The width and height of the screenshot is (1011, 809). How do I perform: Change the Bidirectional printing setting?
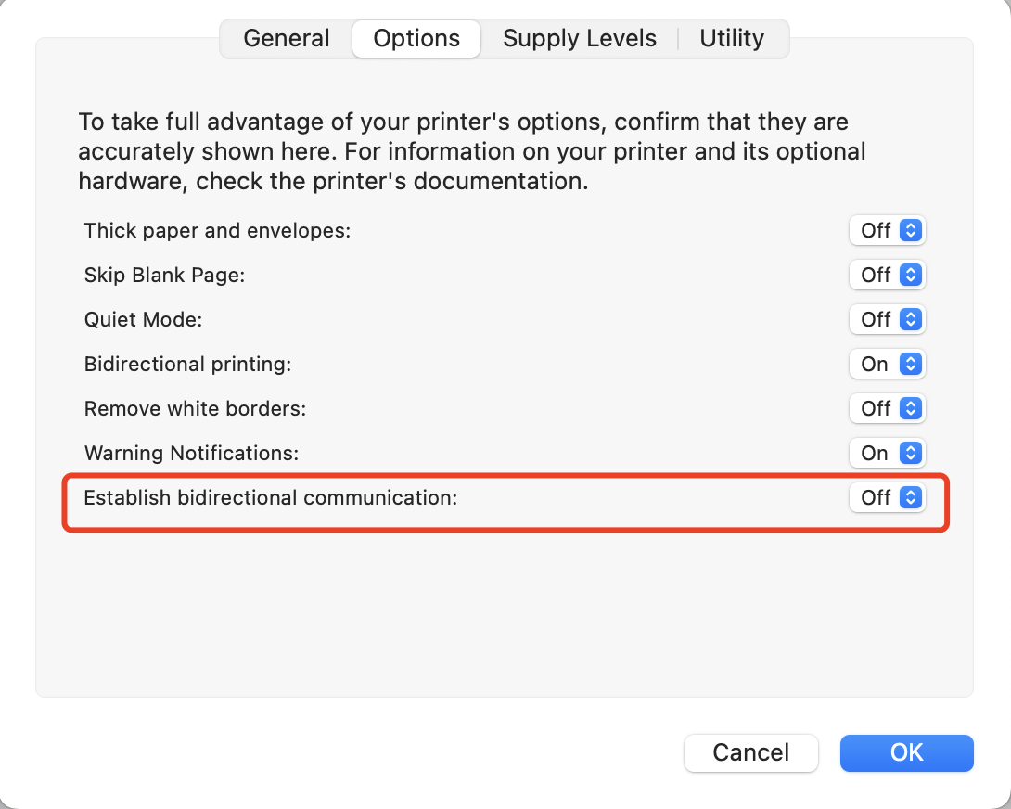point(888,365)
